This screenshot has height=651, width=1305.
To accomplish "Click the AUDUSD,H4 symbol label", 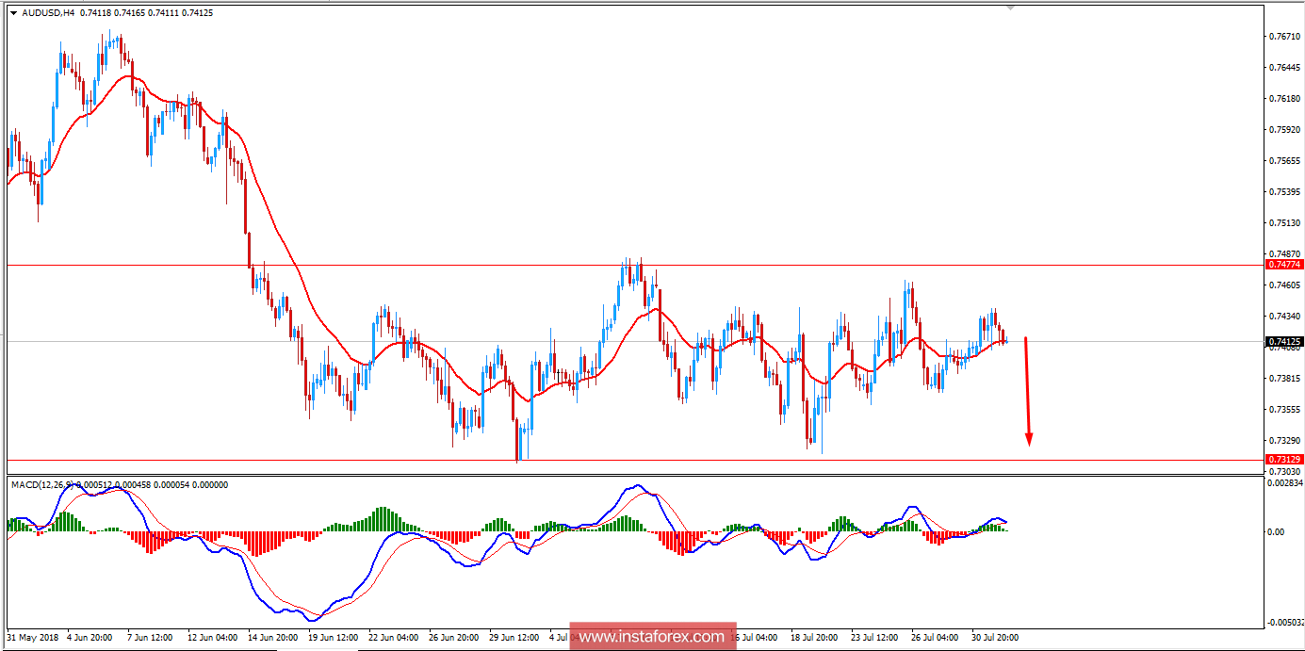I will tap(48, 13).
